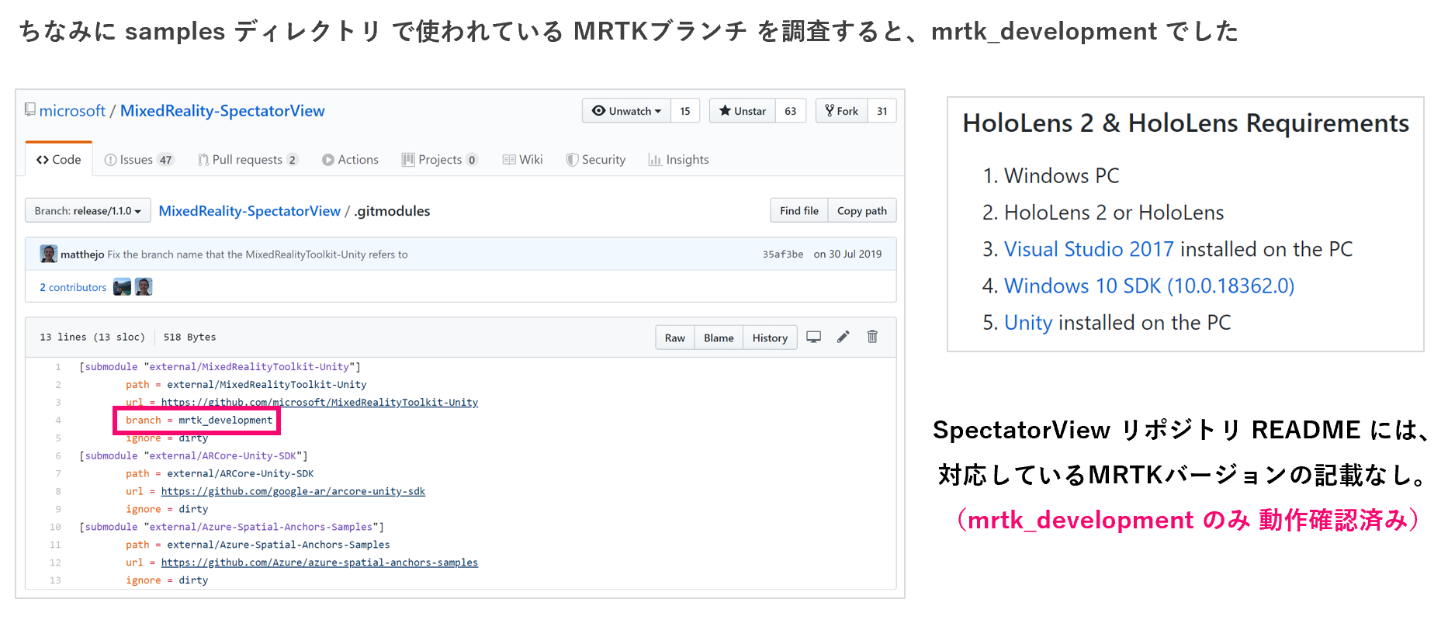The width and height of the screenshot is (1448, 630).
Task: Open the watchers count 15
Action: pos(685,111)
